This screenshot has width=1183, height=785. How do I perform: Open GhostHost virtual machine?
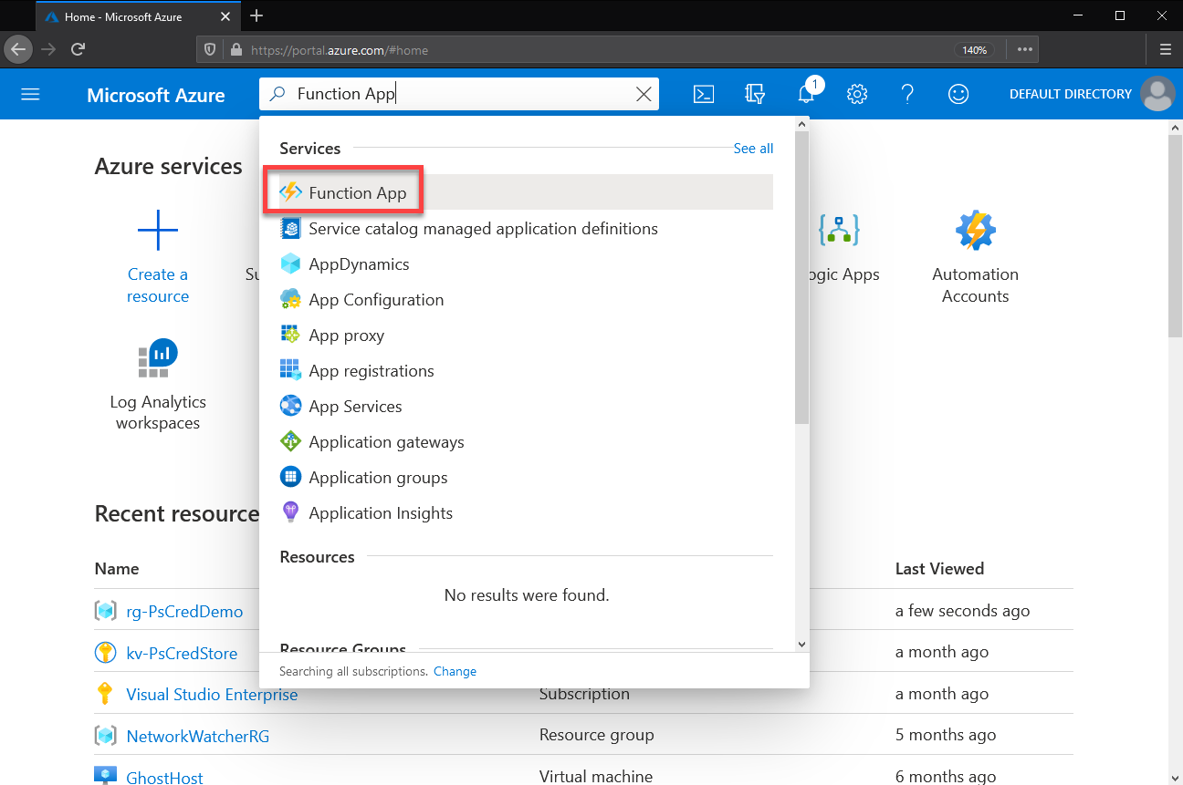pos(164,778)
